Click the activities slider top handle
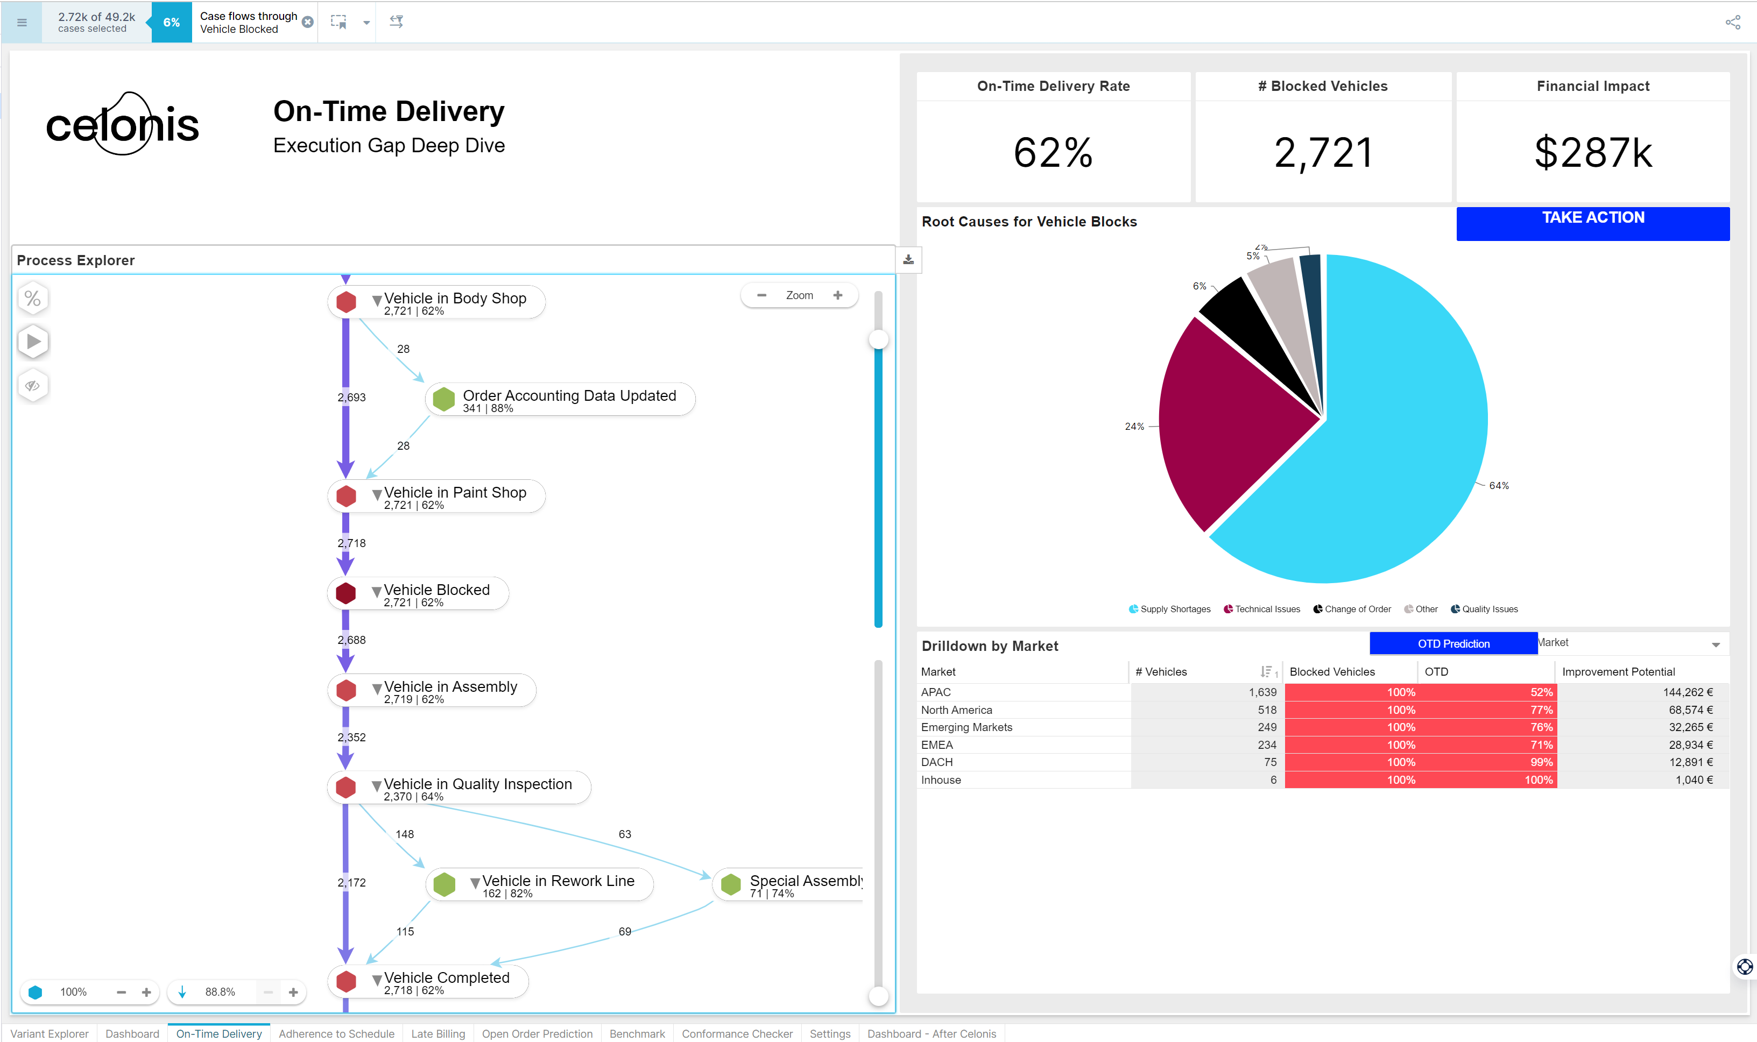 click(x=878, y=340)
